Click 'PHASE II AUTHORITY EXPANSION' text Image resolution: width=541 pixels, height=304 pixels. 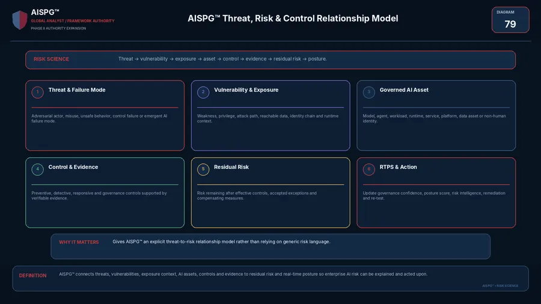58,28
